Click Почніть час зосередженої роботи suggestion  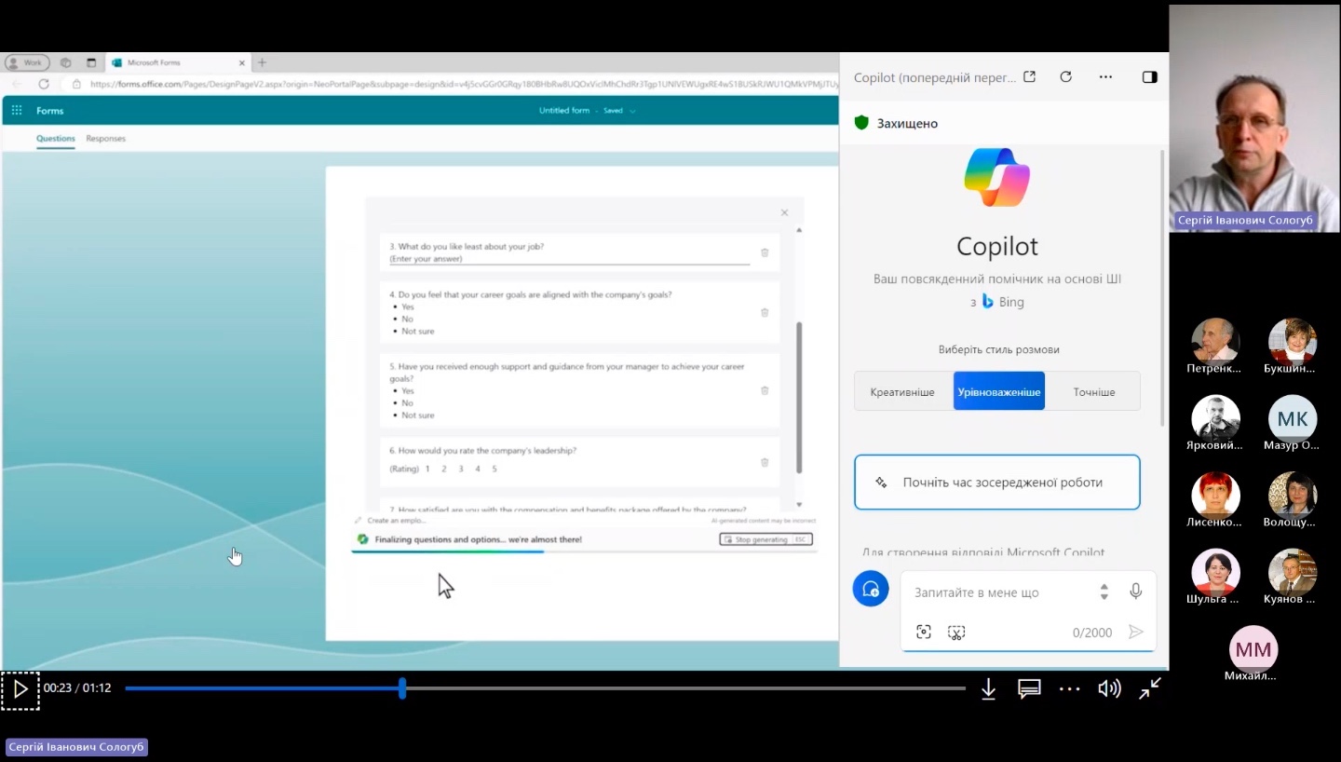click(997, 483)
